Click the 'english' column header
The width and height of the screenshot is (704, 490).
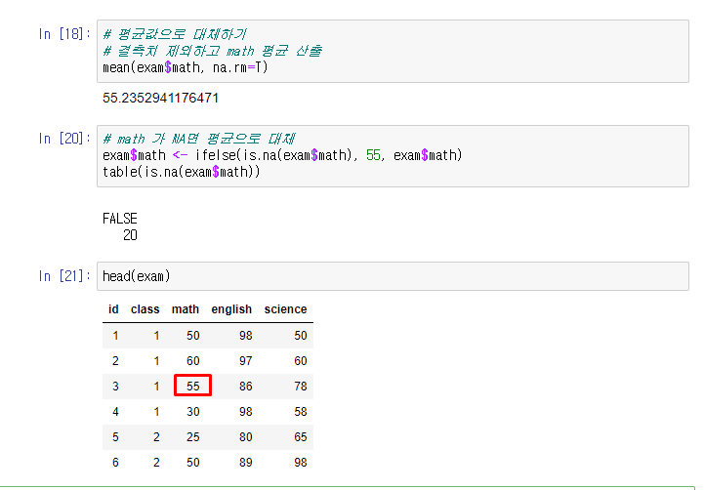pos(231,309)
